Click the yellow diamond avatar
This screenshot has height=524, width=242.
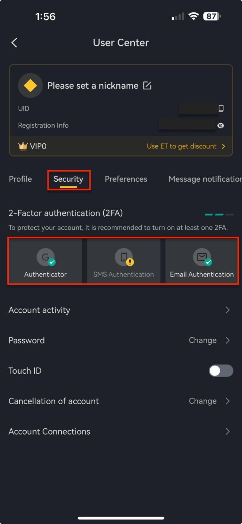[30, 85]
